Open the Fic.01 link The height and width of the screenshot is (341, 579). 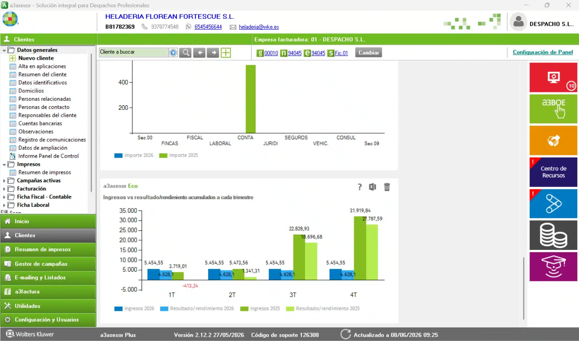(341, 53)
